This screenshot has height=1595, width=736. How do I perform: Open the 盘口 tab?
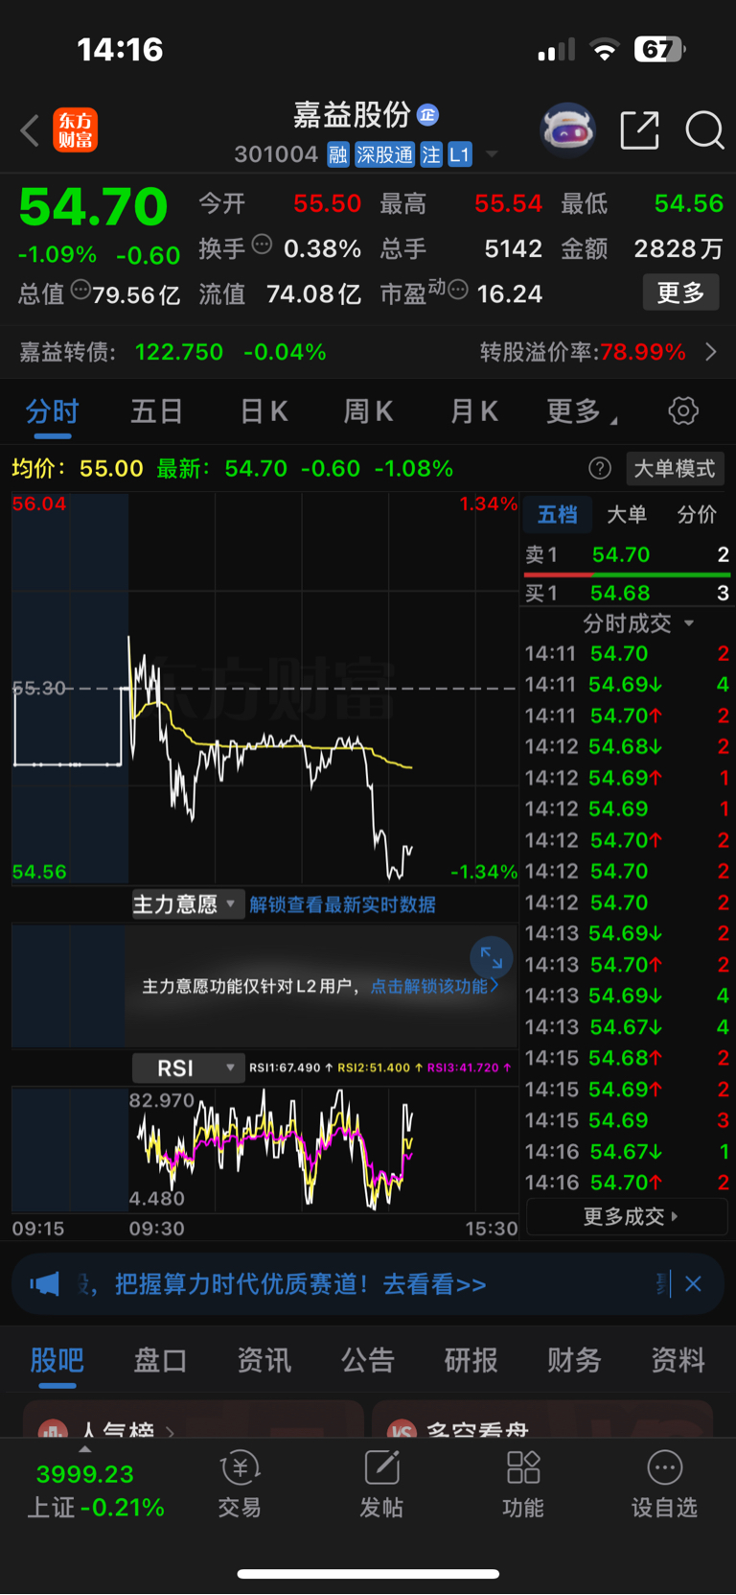pos(160,1359)
